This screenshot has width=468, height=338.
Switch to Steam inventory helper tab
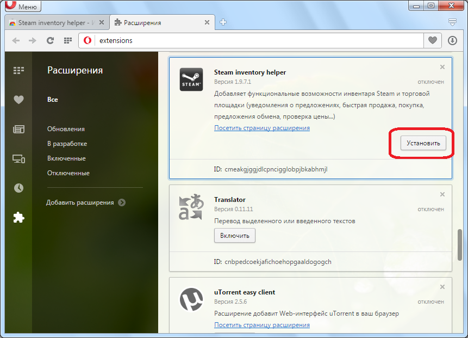click(x=55, y=23)
